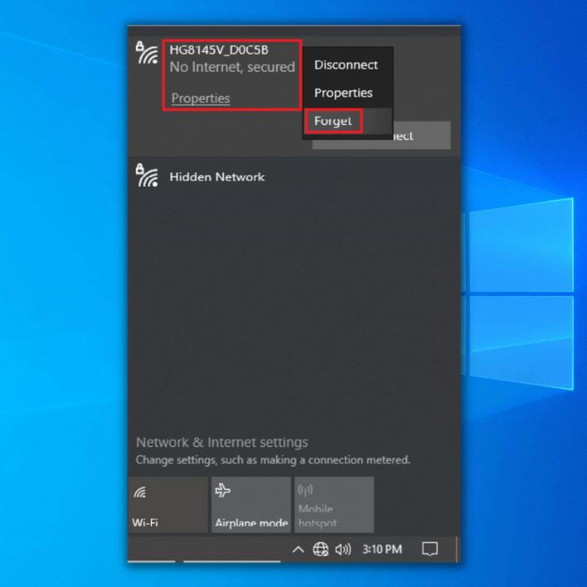
Task: Click the "No Internet, secured" status text
Action: click(x=232, y=67)
